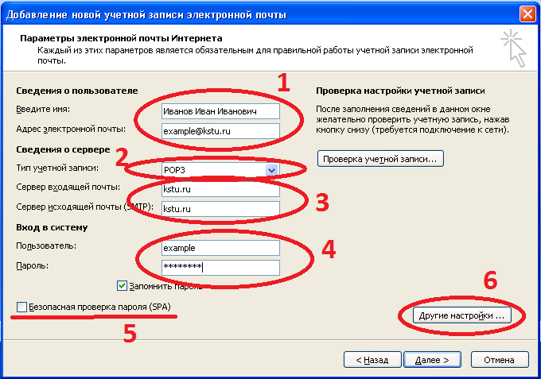
Task: Enable 'Безопасная проверка пароля (SPA)' checkbox
Action: click(x=21, y=307)
